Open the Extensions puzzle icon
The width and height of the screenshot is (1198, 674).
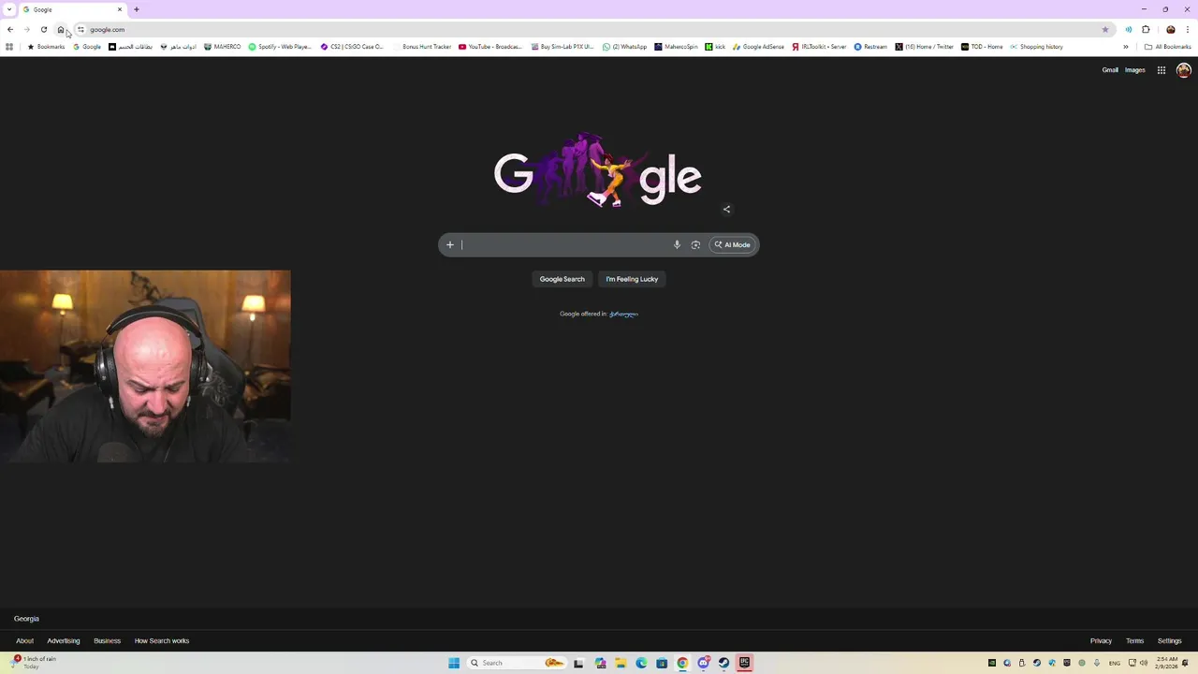click(x=1146, y=30)
